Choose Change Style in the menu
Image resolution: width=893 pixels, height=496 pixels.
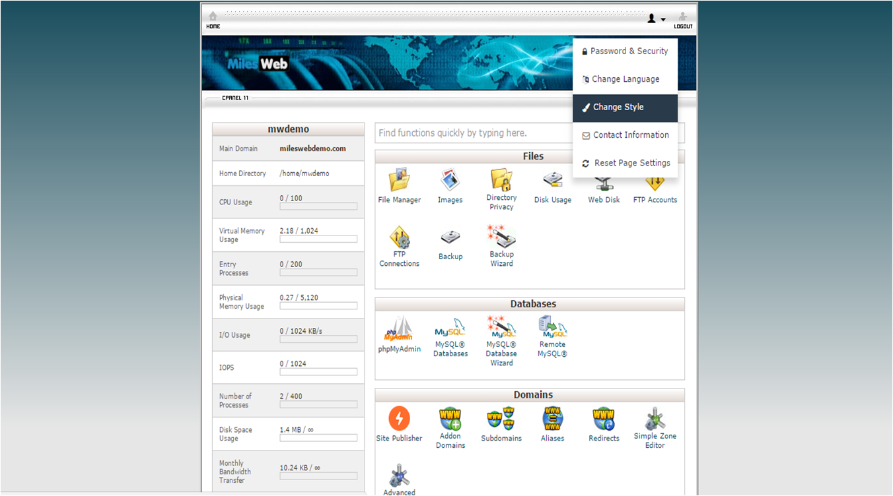tap(625, 108)
